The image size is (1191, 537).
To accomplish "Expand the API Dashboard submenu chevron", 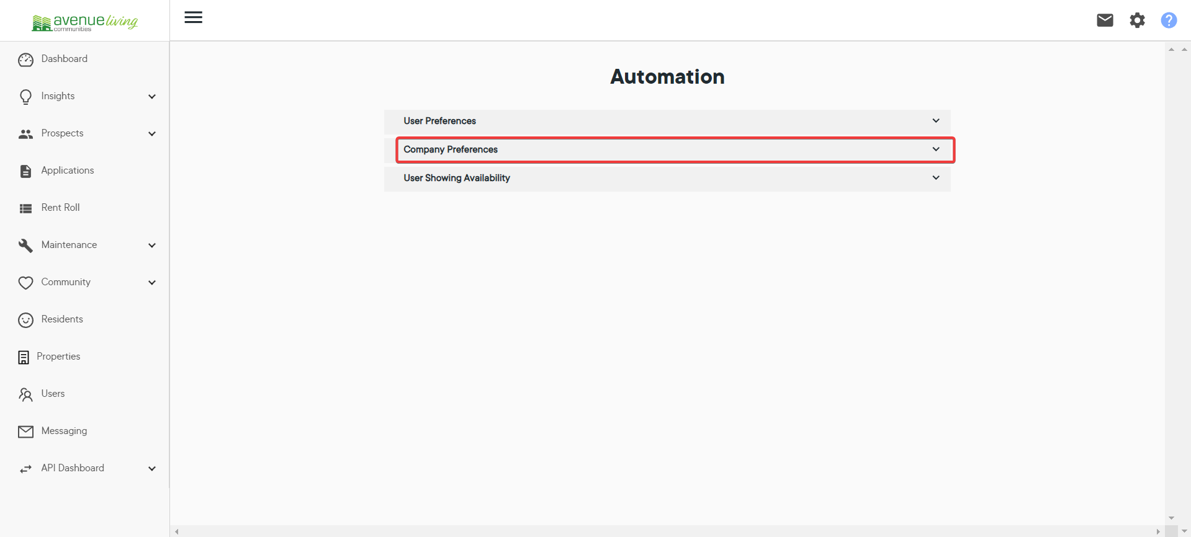I will (x=152, y=469).
